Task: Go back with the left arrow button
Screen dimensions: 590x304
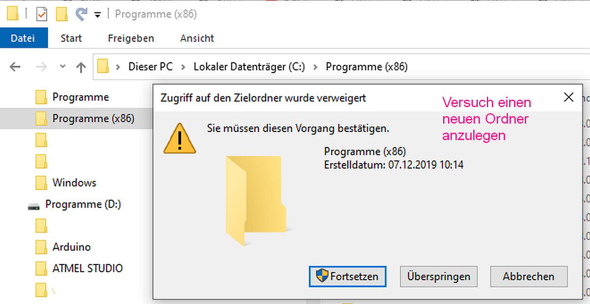Action: pyautogui.click(x=15, y=67)
